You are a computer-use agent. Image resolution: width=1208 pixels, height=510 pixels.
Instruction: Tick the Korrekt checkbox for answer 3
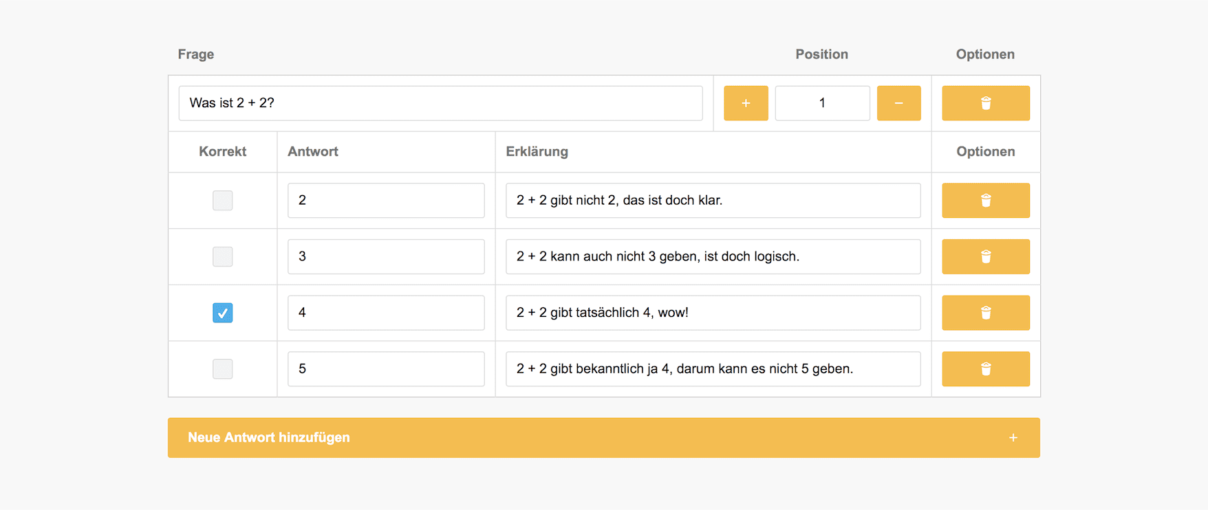pyautogui.click(x=222, y=257)
